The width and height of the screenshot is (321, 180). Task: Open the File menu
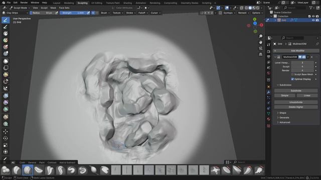click(9, 2)
